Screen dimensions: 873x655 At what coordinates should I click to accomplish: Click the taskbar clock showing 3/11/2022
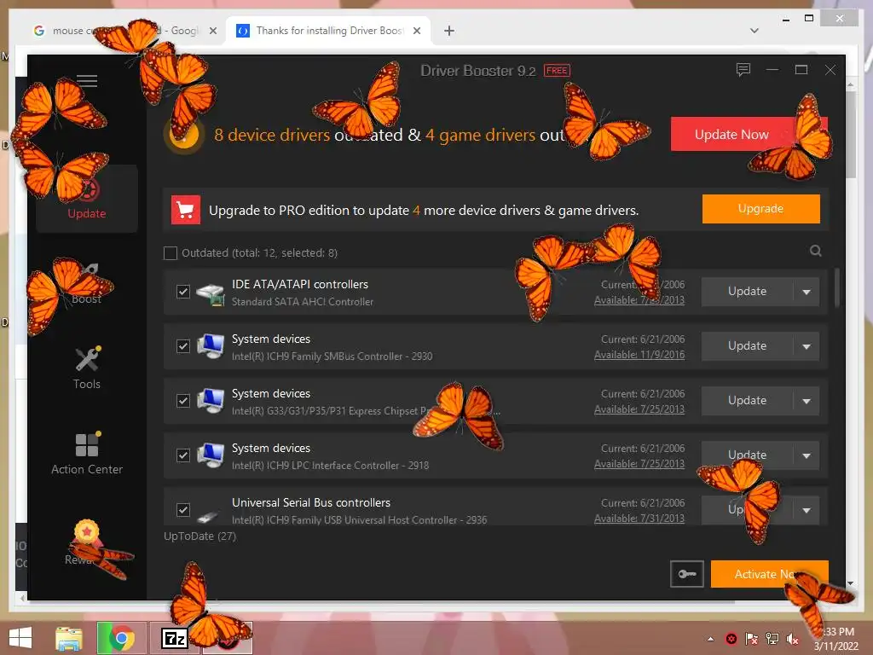click(x=835, y=639)
